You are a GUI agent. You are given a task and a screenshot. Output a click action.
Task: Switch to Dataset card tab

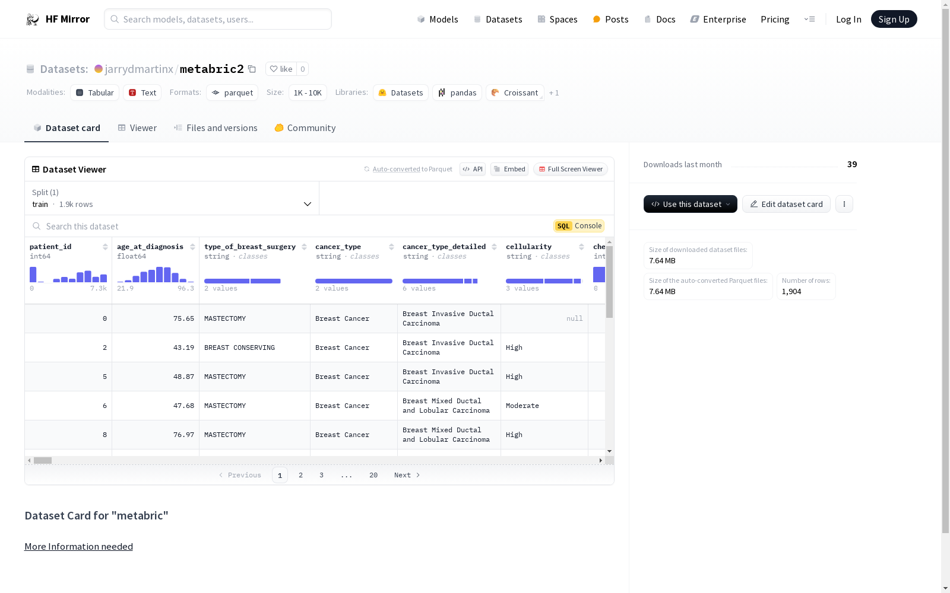pyautogui.click(x=66, y=128)
